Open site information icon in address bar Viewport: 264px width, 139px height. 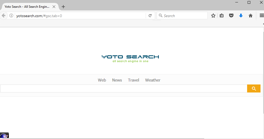(11, 16)
